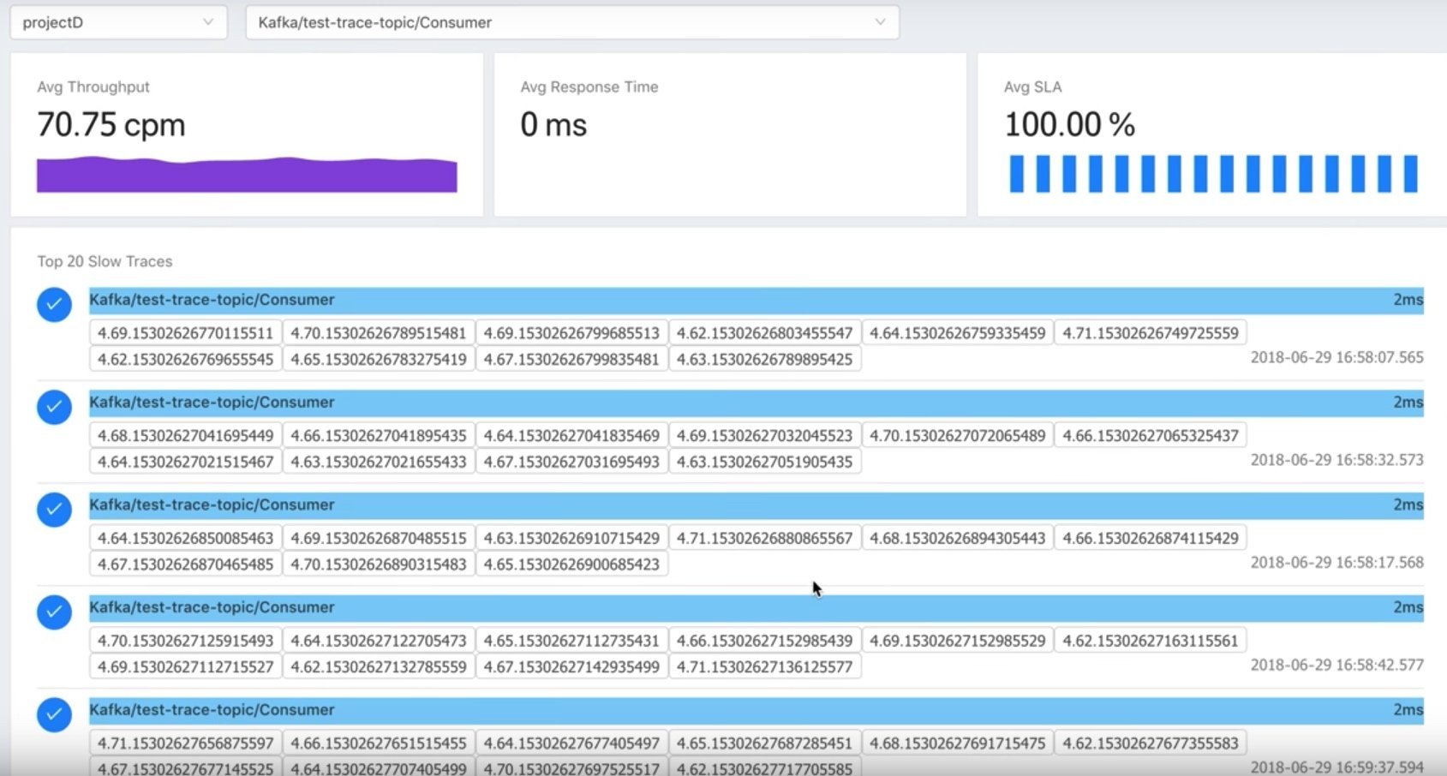Open the projectD dropdown

tap(117, 22)
